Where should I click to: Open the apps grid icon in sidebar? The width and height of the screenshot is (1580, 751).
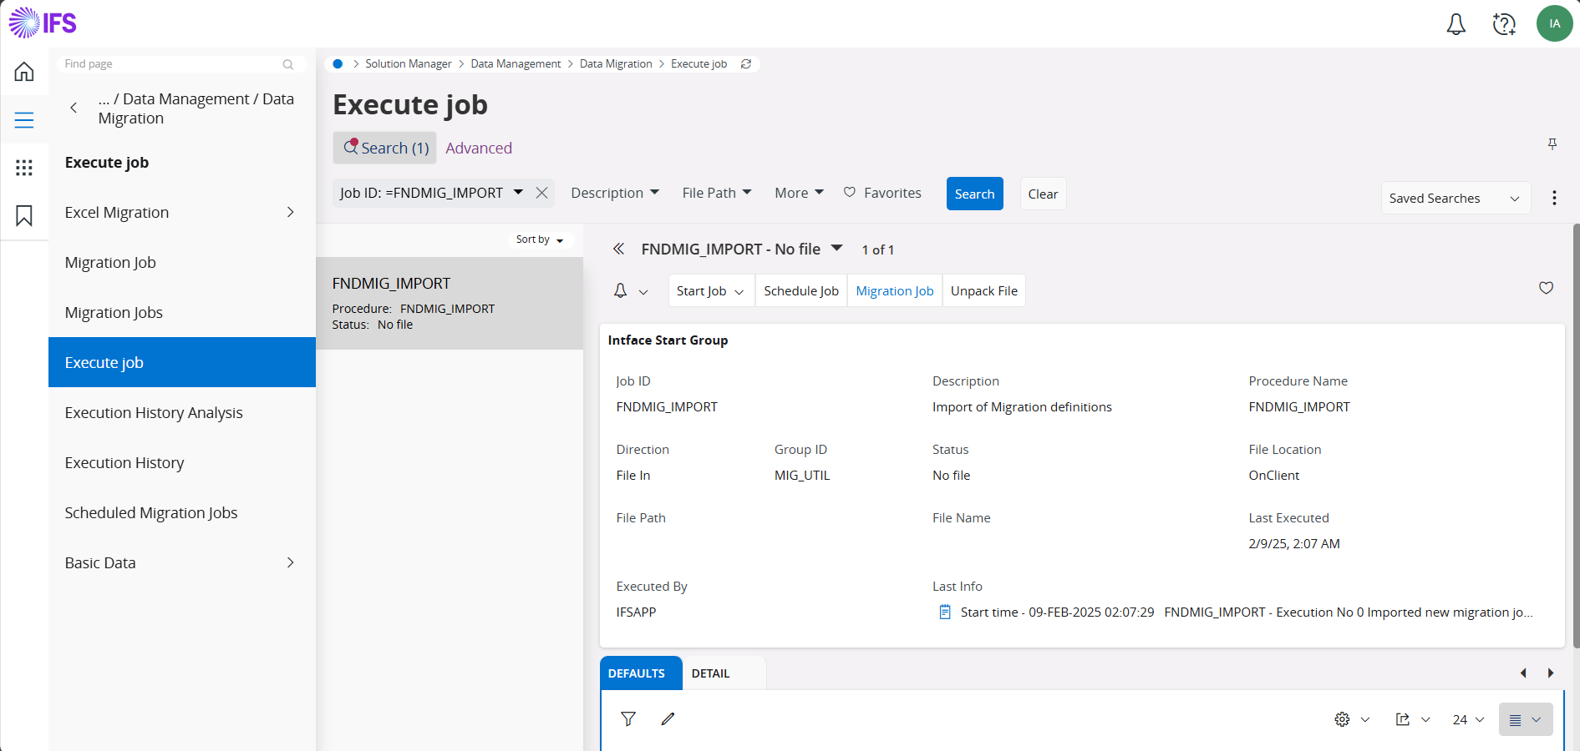[x=24, y=168]
